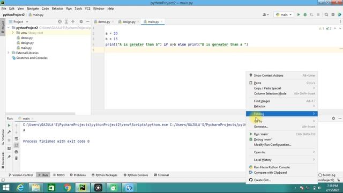Rerun main from Run panel play icon
This screenshot has height=193, width=343.
(x=9, y=125)
